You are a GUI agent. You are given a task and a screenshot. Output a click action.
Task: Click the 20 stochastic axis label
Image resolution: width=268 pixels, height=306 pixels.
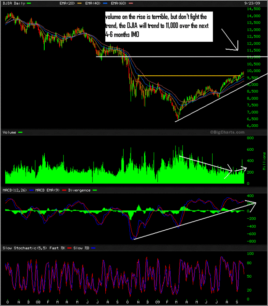249,290
